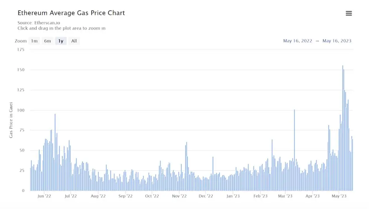
Task: Click the Source: Etherscan.io subtitle
Action: [38, 23]
